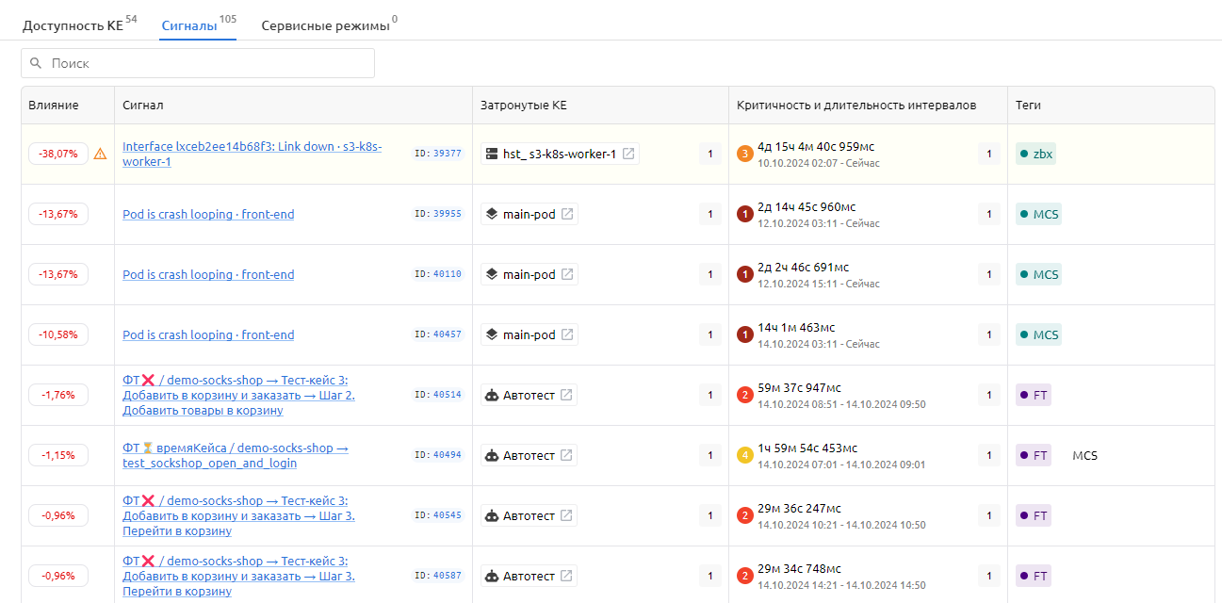Screen dimensions: 1222x603
Task: Open external link icon for hst_s3-k8s-worker-1
Action: [628, 154]
